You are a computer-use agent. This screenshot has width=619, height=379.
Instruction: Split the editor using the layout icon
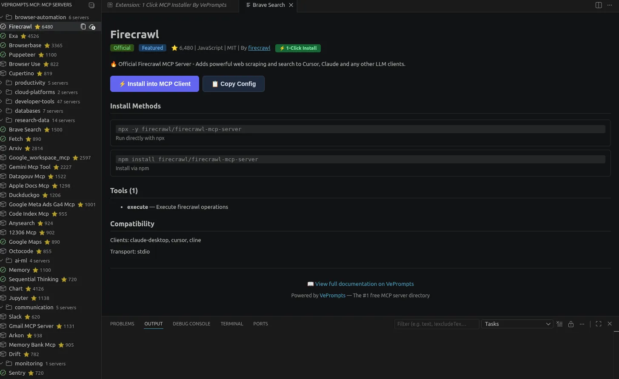pyautogui.click(x=599, y=5)
